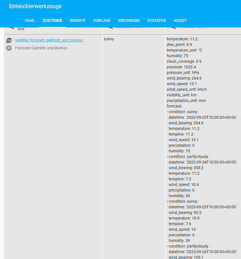Select 'templow: 11.2' line

point(181,134)
